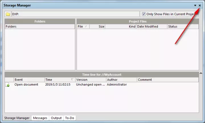Select the Storage Manager tab
This screenshot has width=205, height=123.
(17, 118)
